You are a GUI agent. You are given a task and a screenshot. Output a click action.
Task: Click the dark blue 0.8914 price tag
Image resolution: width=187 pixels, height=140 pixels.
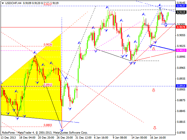(181, 86)
